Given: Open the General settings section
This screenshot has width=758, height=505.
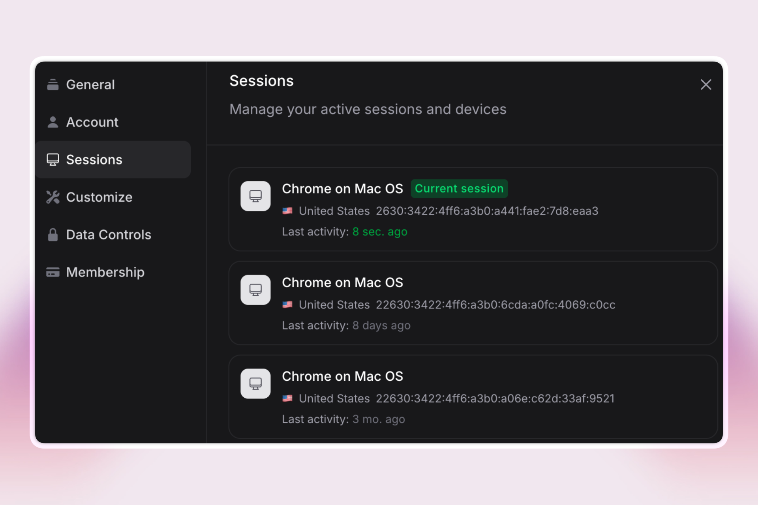Looking at the screenshot, I should click(90, 84).
